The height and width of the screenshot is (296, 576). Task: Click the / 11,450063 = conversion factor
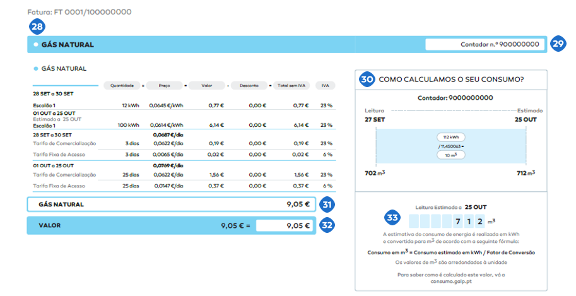pos(451,146)
